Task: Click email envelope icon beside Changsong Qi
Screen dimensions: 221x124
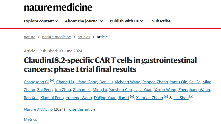Action: click(52, 80)
